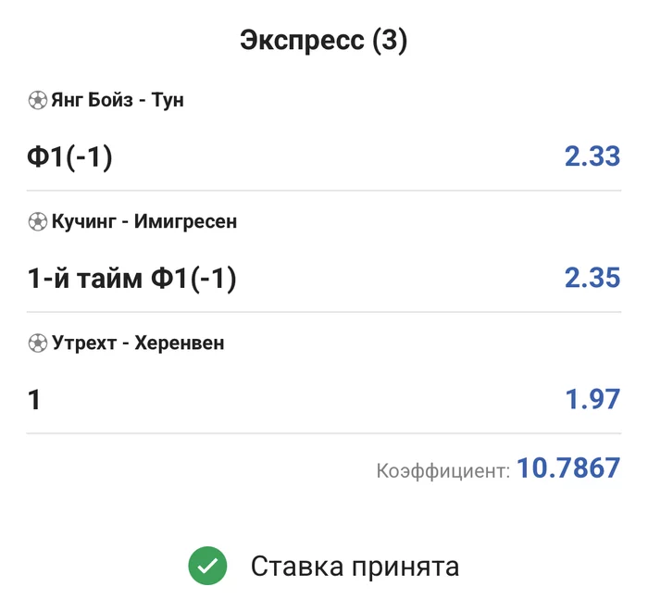Click the total coefficient 10.7867

[x=567, y=468]
